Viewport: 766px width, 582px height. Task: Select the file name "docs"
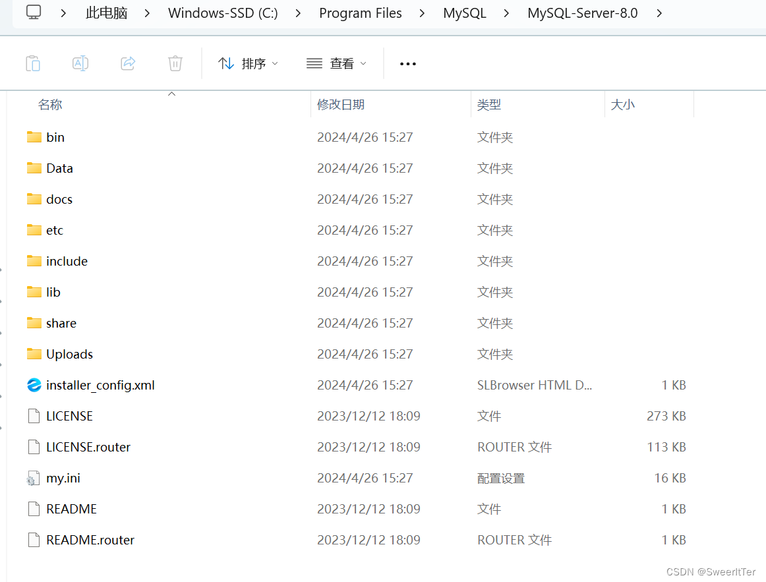(59, 199)
